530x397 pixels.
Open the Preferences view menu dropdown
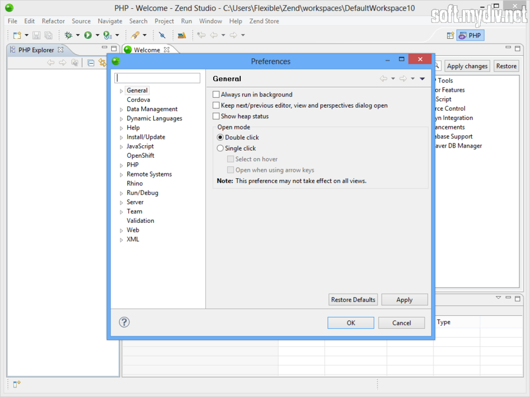pos(422,79)
